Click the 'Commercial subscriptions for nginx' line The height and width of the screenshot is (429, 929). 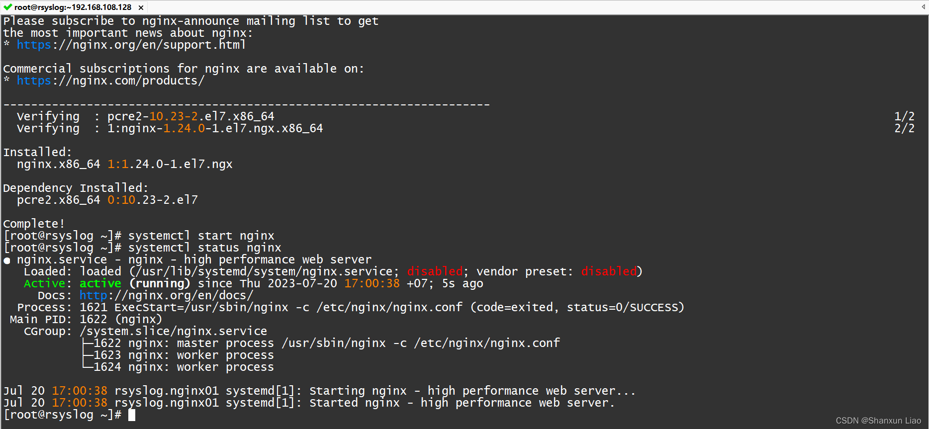pos(184,69)
